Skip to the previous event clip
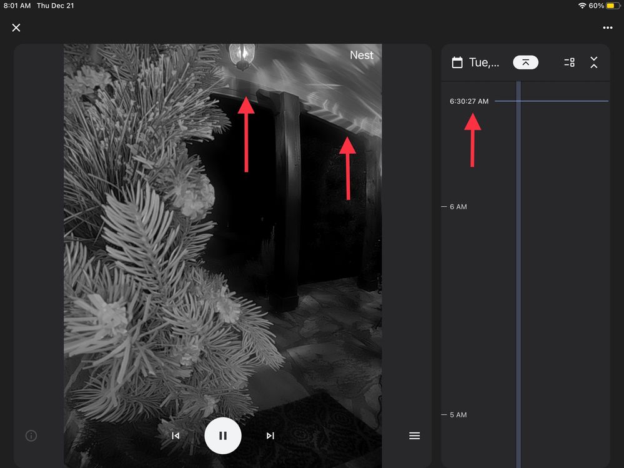 pos(176,436)
